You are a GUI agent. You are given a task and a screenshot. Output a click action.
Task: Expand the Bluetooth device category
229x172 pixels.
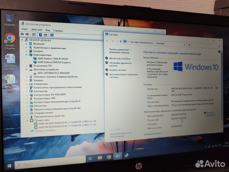[x=27, y=44]
